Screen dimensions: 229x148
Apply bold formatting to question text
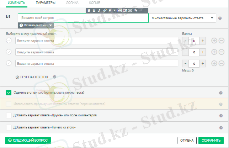pos(89,11)
